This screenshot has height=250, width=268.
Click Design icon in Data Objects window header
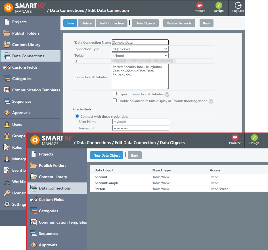point(254,138)
